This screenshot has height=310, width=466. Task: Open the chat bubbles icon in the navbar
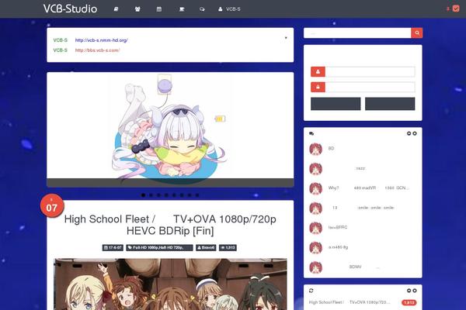pyautogui.click(x=202, y=9)
